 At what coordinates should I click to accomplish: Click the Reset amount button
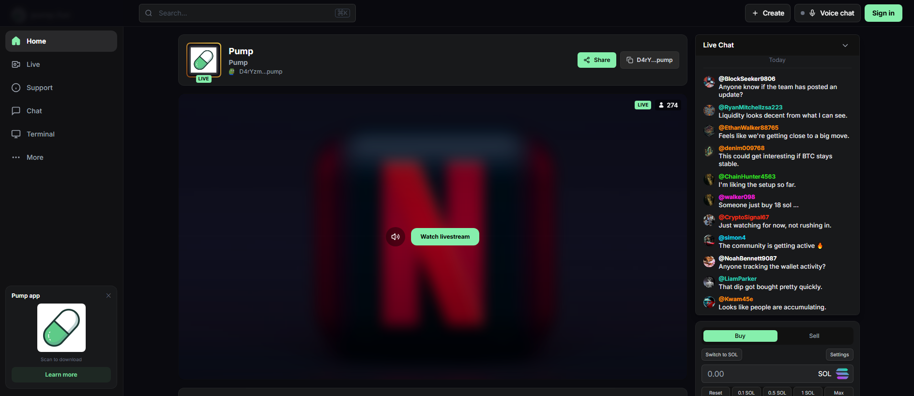716,392
